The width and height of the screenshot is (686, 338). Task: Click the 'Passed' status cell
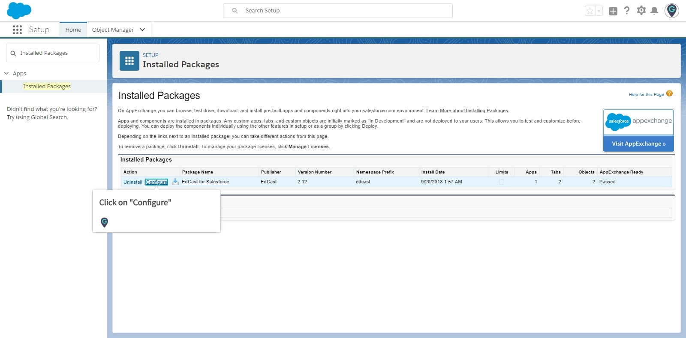pos(607,182)
